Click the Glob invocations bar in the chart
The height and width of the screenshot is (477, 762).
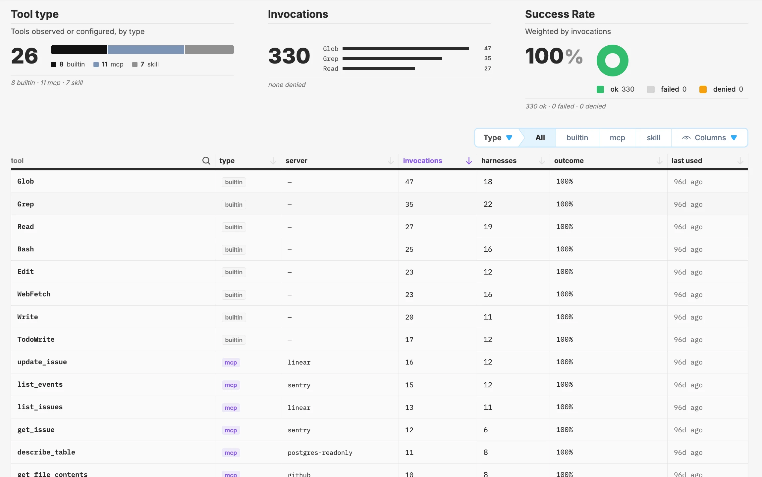pyautogui.click(x=406, y=49)
